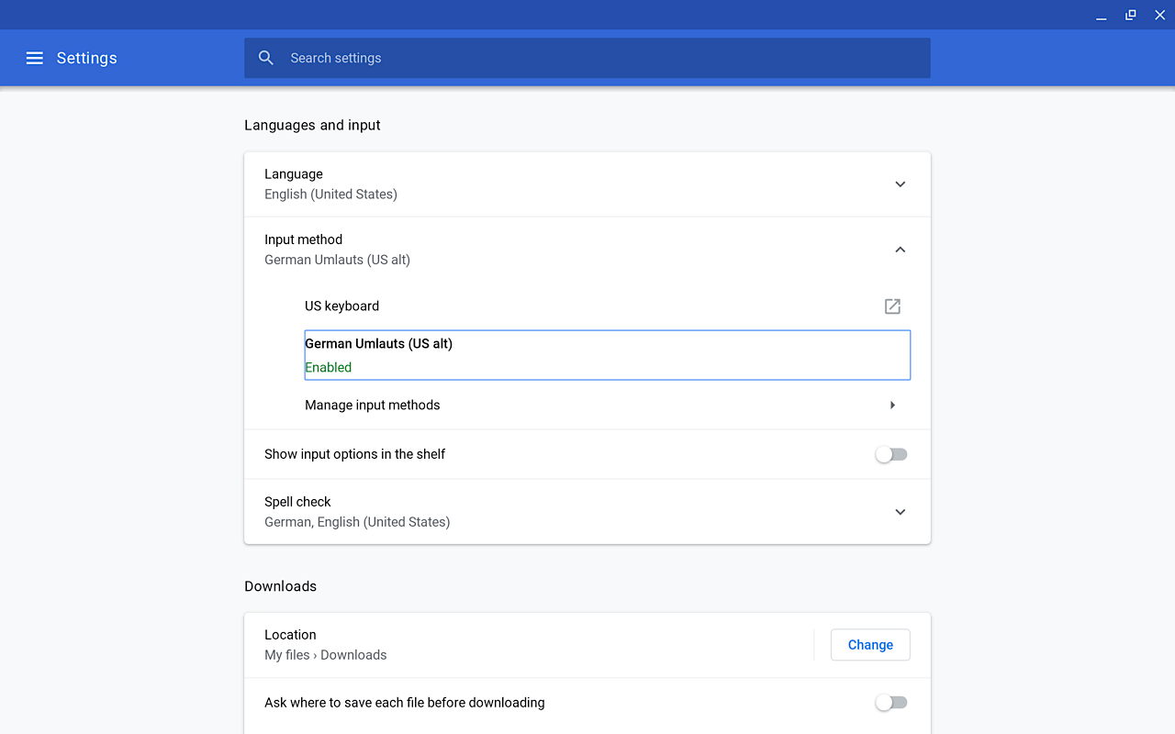
Task: Close the Settings window
Action: pyautogui.click(x=1159, y=15)
